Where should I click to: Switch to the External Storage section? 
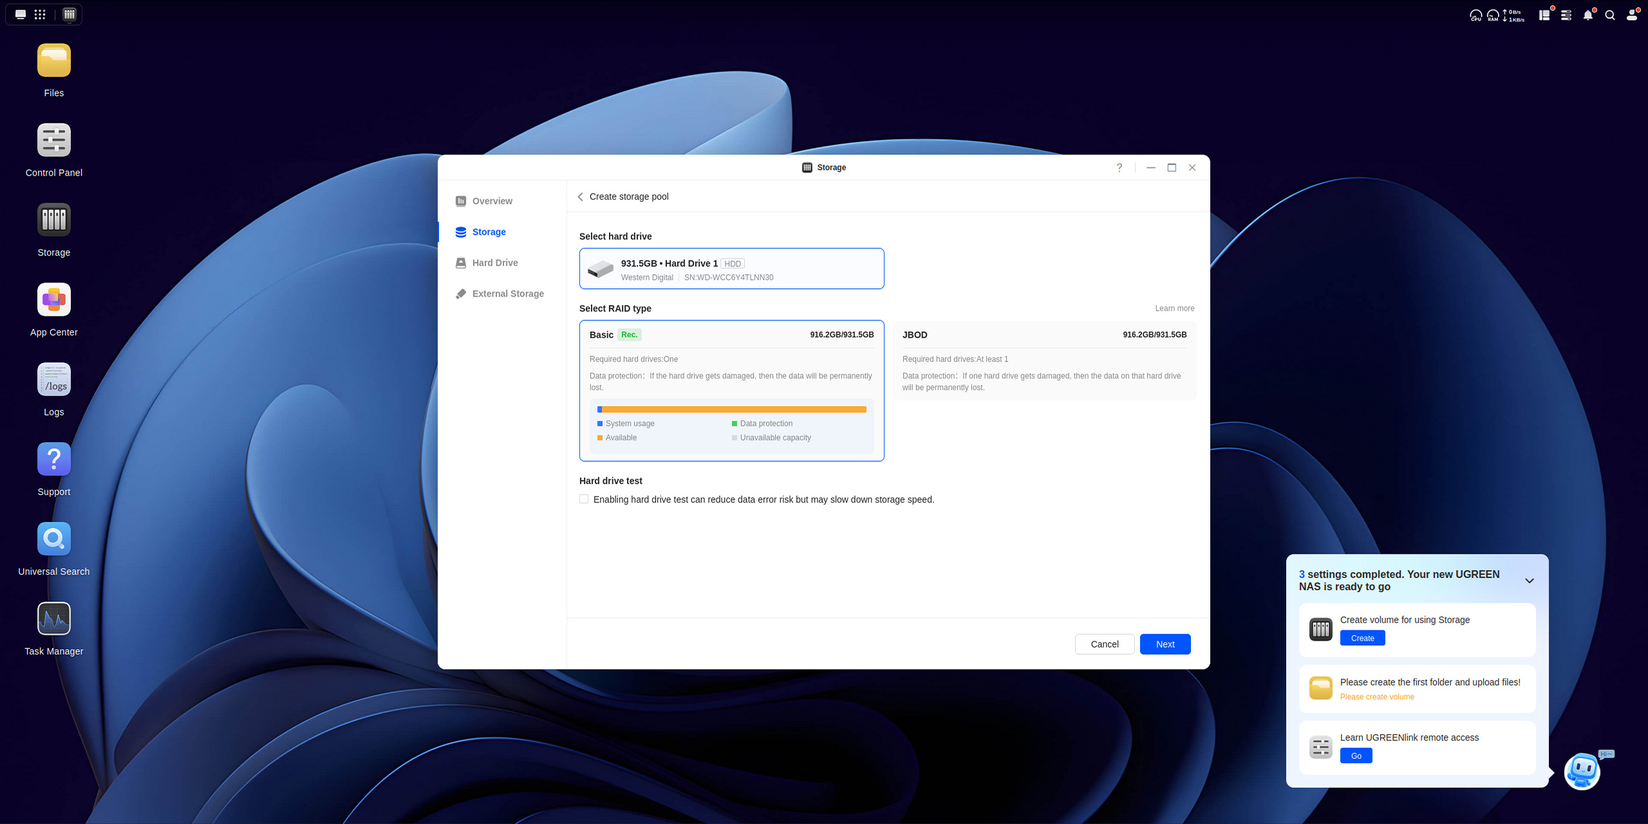(508, 293)
